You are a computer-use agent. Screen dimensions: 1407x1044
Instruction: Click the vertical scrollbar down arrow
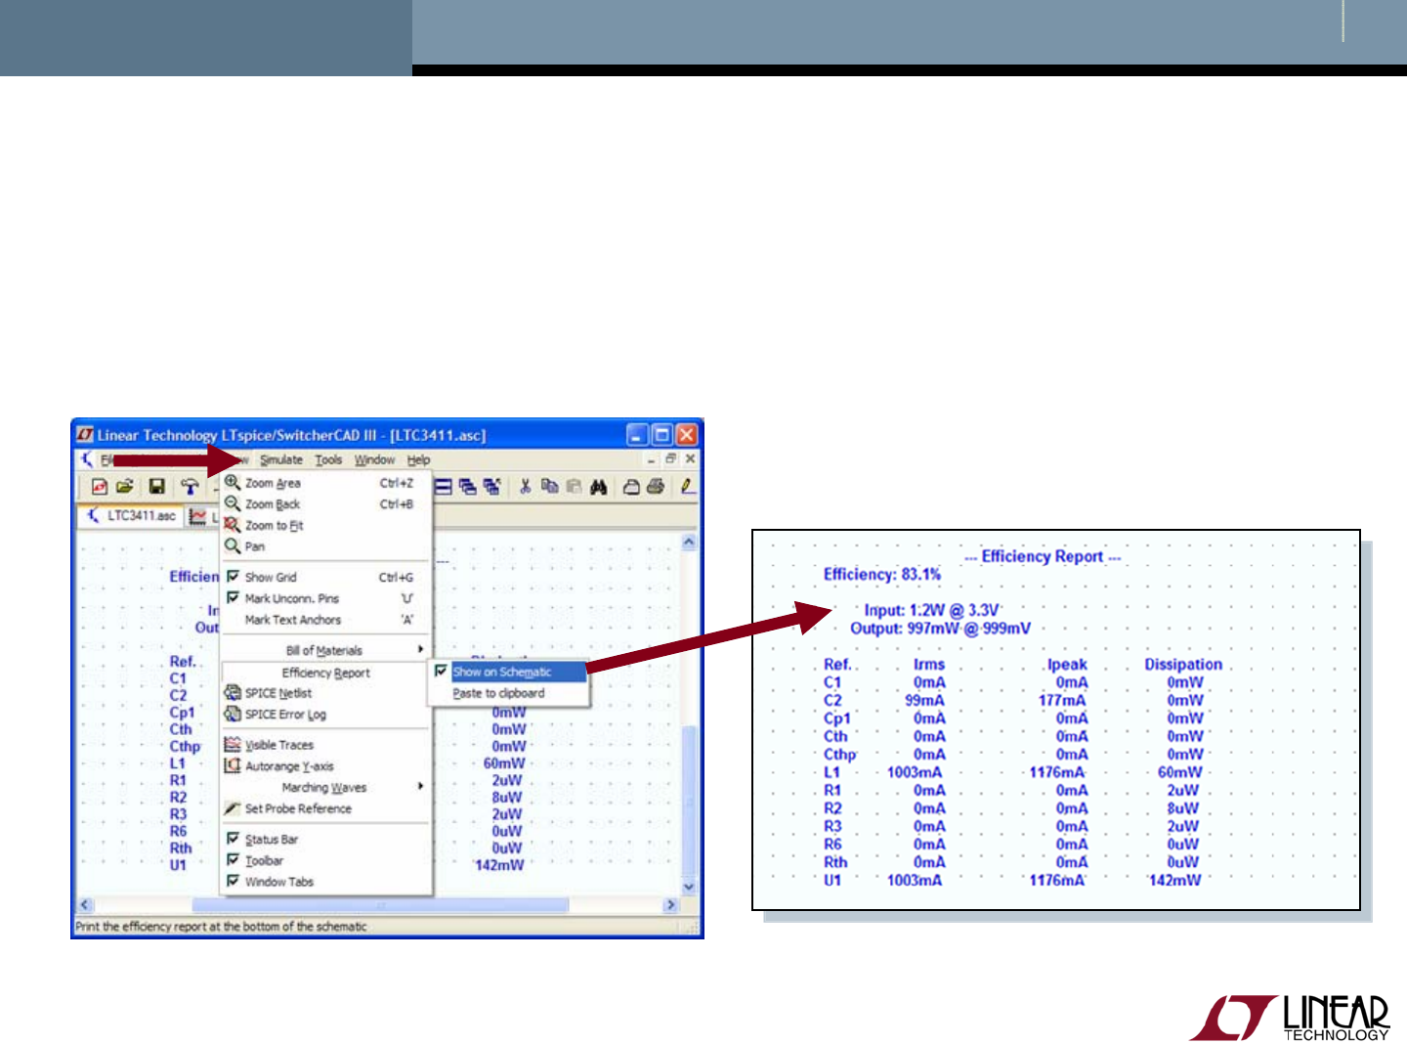pos(689,887)
